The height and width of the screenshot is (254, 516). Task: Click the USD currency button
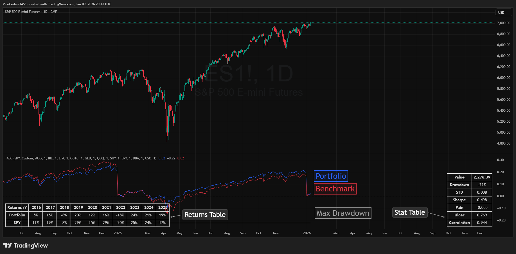504,12
